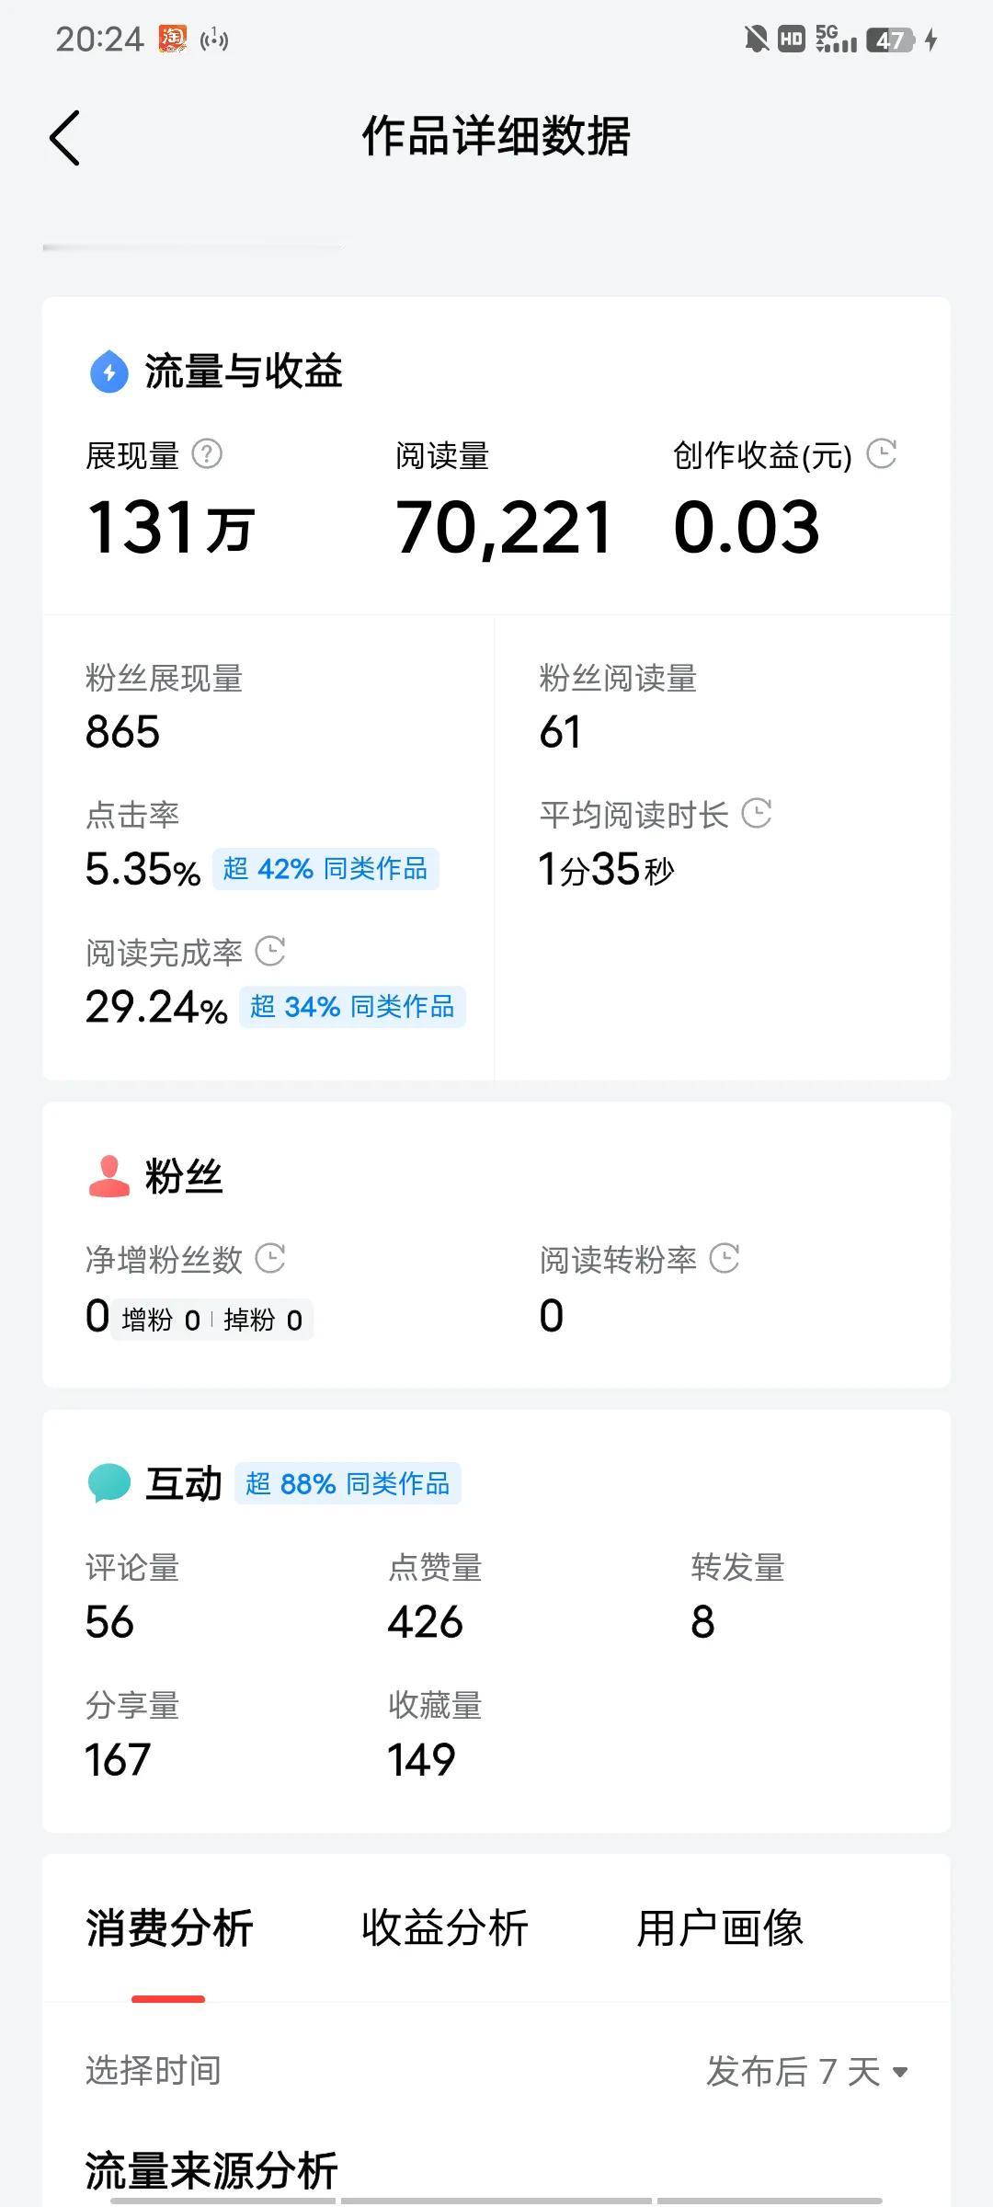993x2207 pixels.
Task: Select the 消费分析 tab
Action: pyautogui.click(x=169, y=1928)
